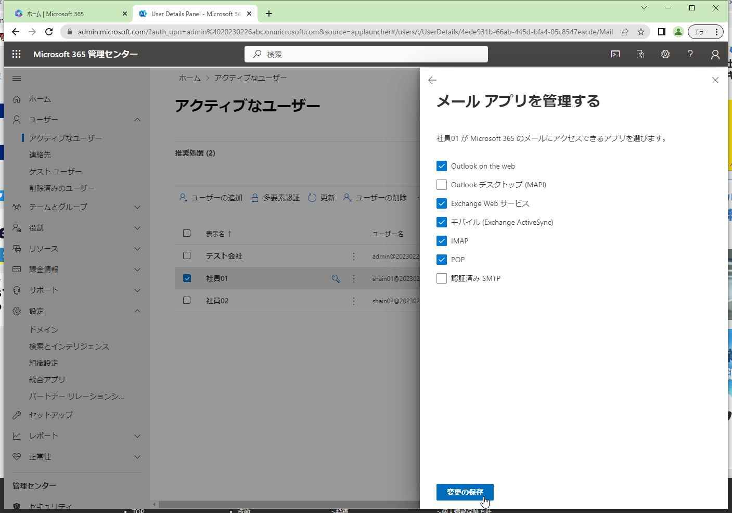The width and height of the screenshot is (732, 513).
Task: Open the account profile icon in header
Action: coord(715,54)
